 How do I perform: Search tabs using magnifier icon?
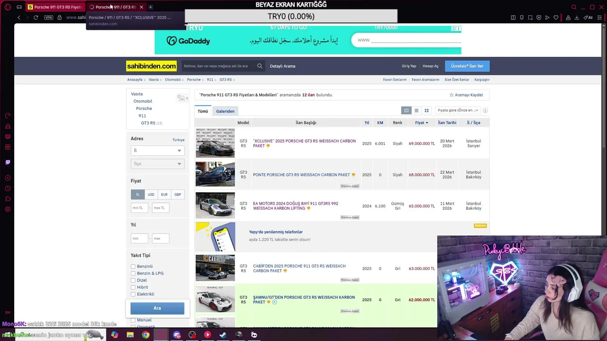[x=574, y=7]
